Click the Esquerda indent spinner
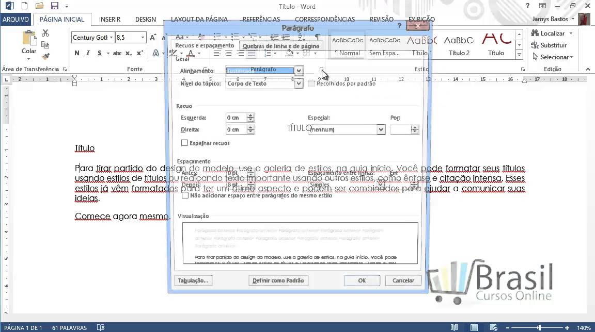This screenshot has width=595, height=332. [250, 118]
